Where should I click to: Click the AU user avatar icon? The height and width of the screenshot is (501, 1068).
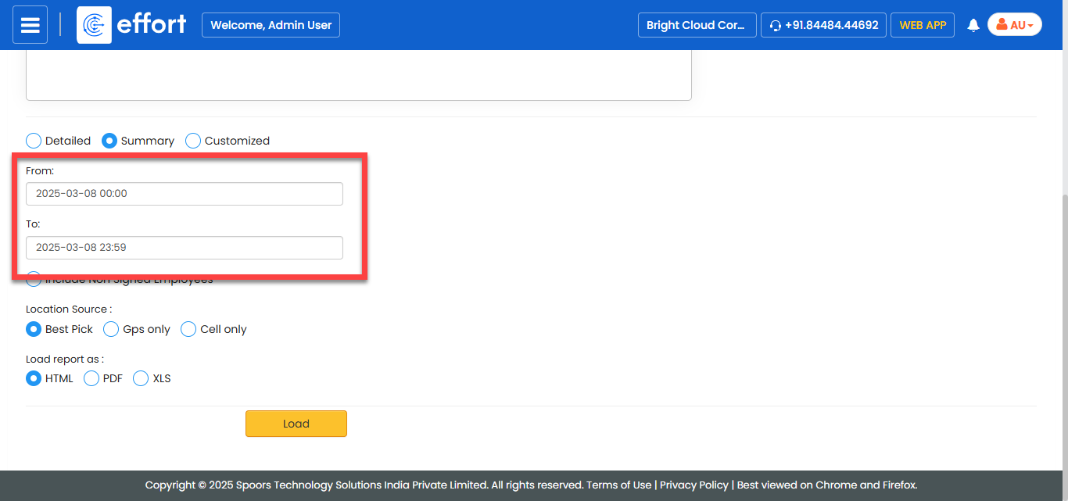1002,25
